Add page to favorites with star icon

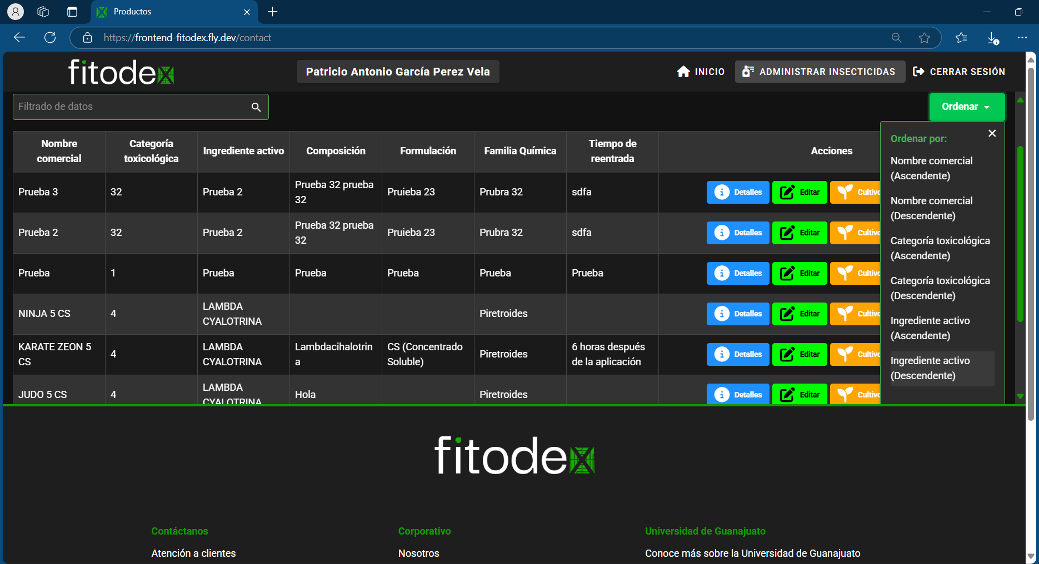click(925, 38)
